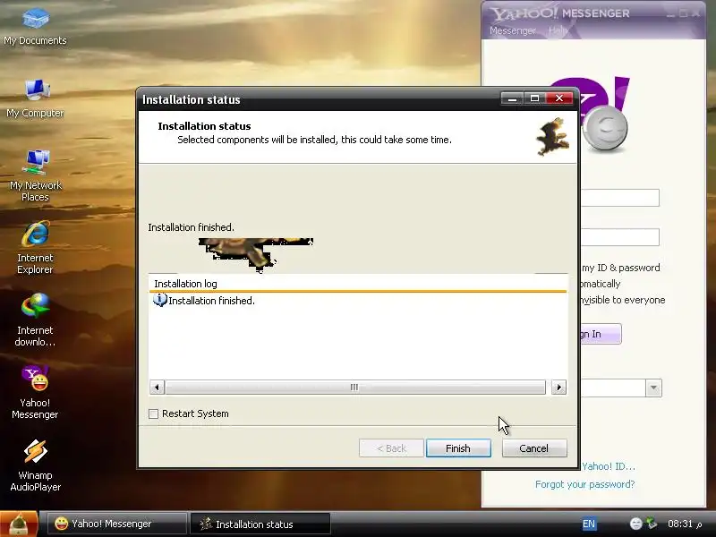Launch Internet Explorer from desktop

click(x=35, y=247)
